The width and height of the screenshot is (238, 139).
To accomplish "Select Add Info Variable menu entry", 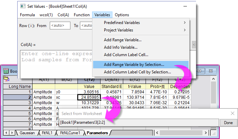I will [121, 47].
